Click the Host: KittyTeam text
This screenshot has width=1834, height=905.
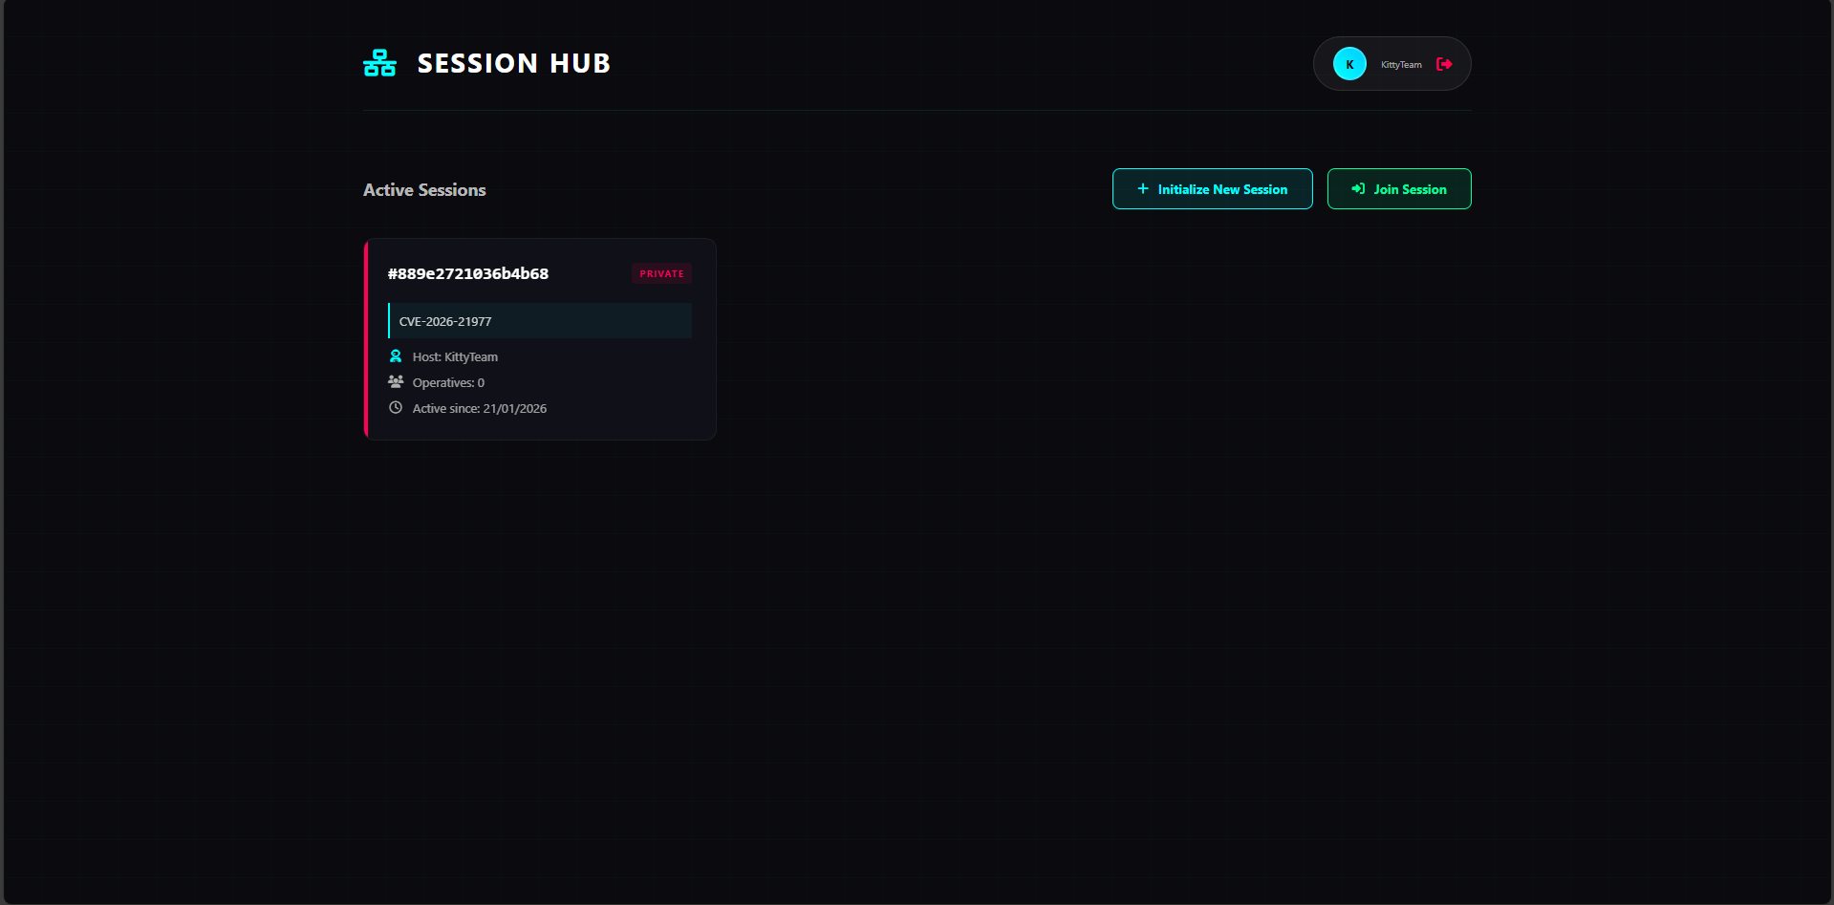(x=455, y=357)
